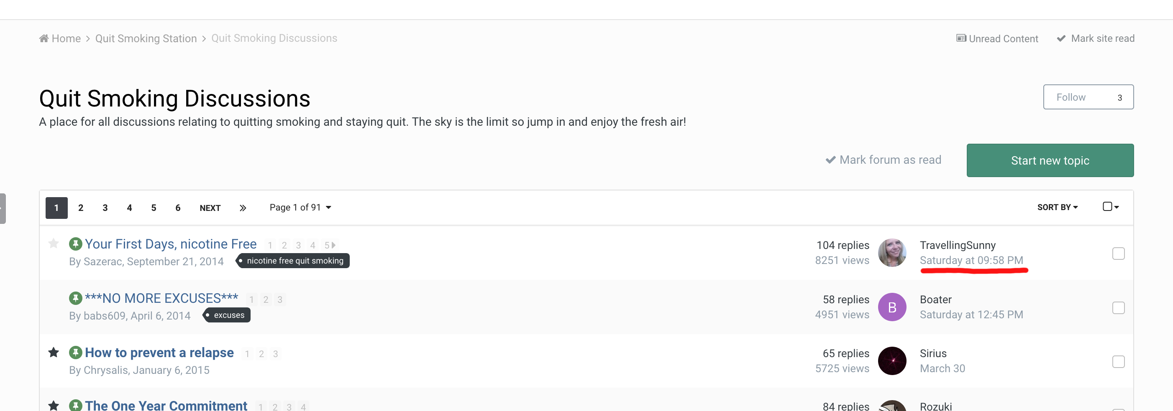Check the 'How to prevent a relapse' row

pos(1118,361)
